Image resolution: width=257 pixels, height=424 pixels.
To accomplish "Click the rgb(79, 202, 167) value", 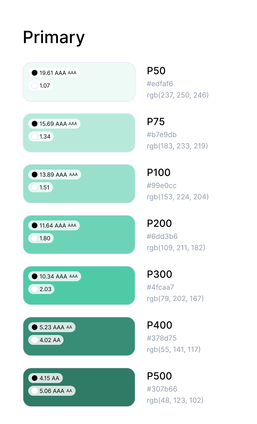I will 175,299.
